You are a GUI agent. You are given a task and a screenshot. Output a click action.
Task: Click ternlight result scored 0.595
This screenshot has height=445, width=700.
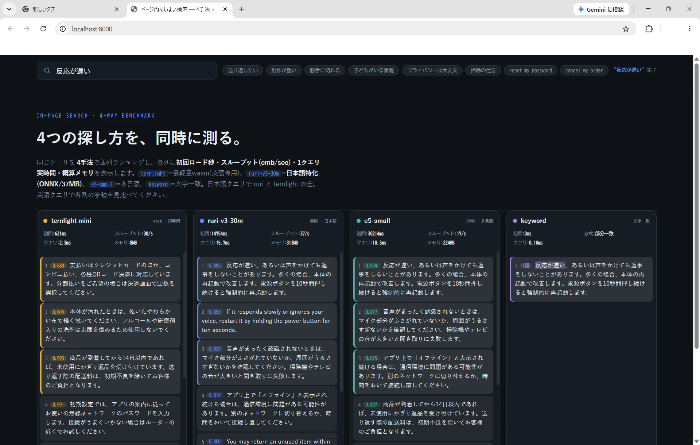(110, 372)
